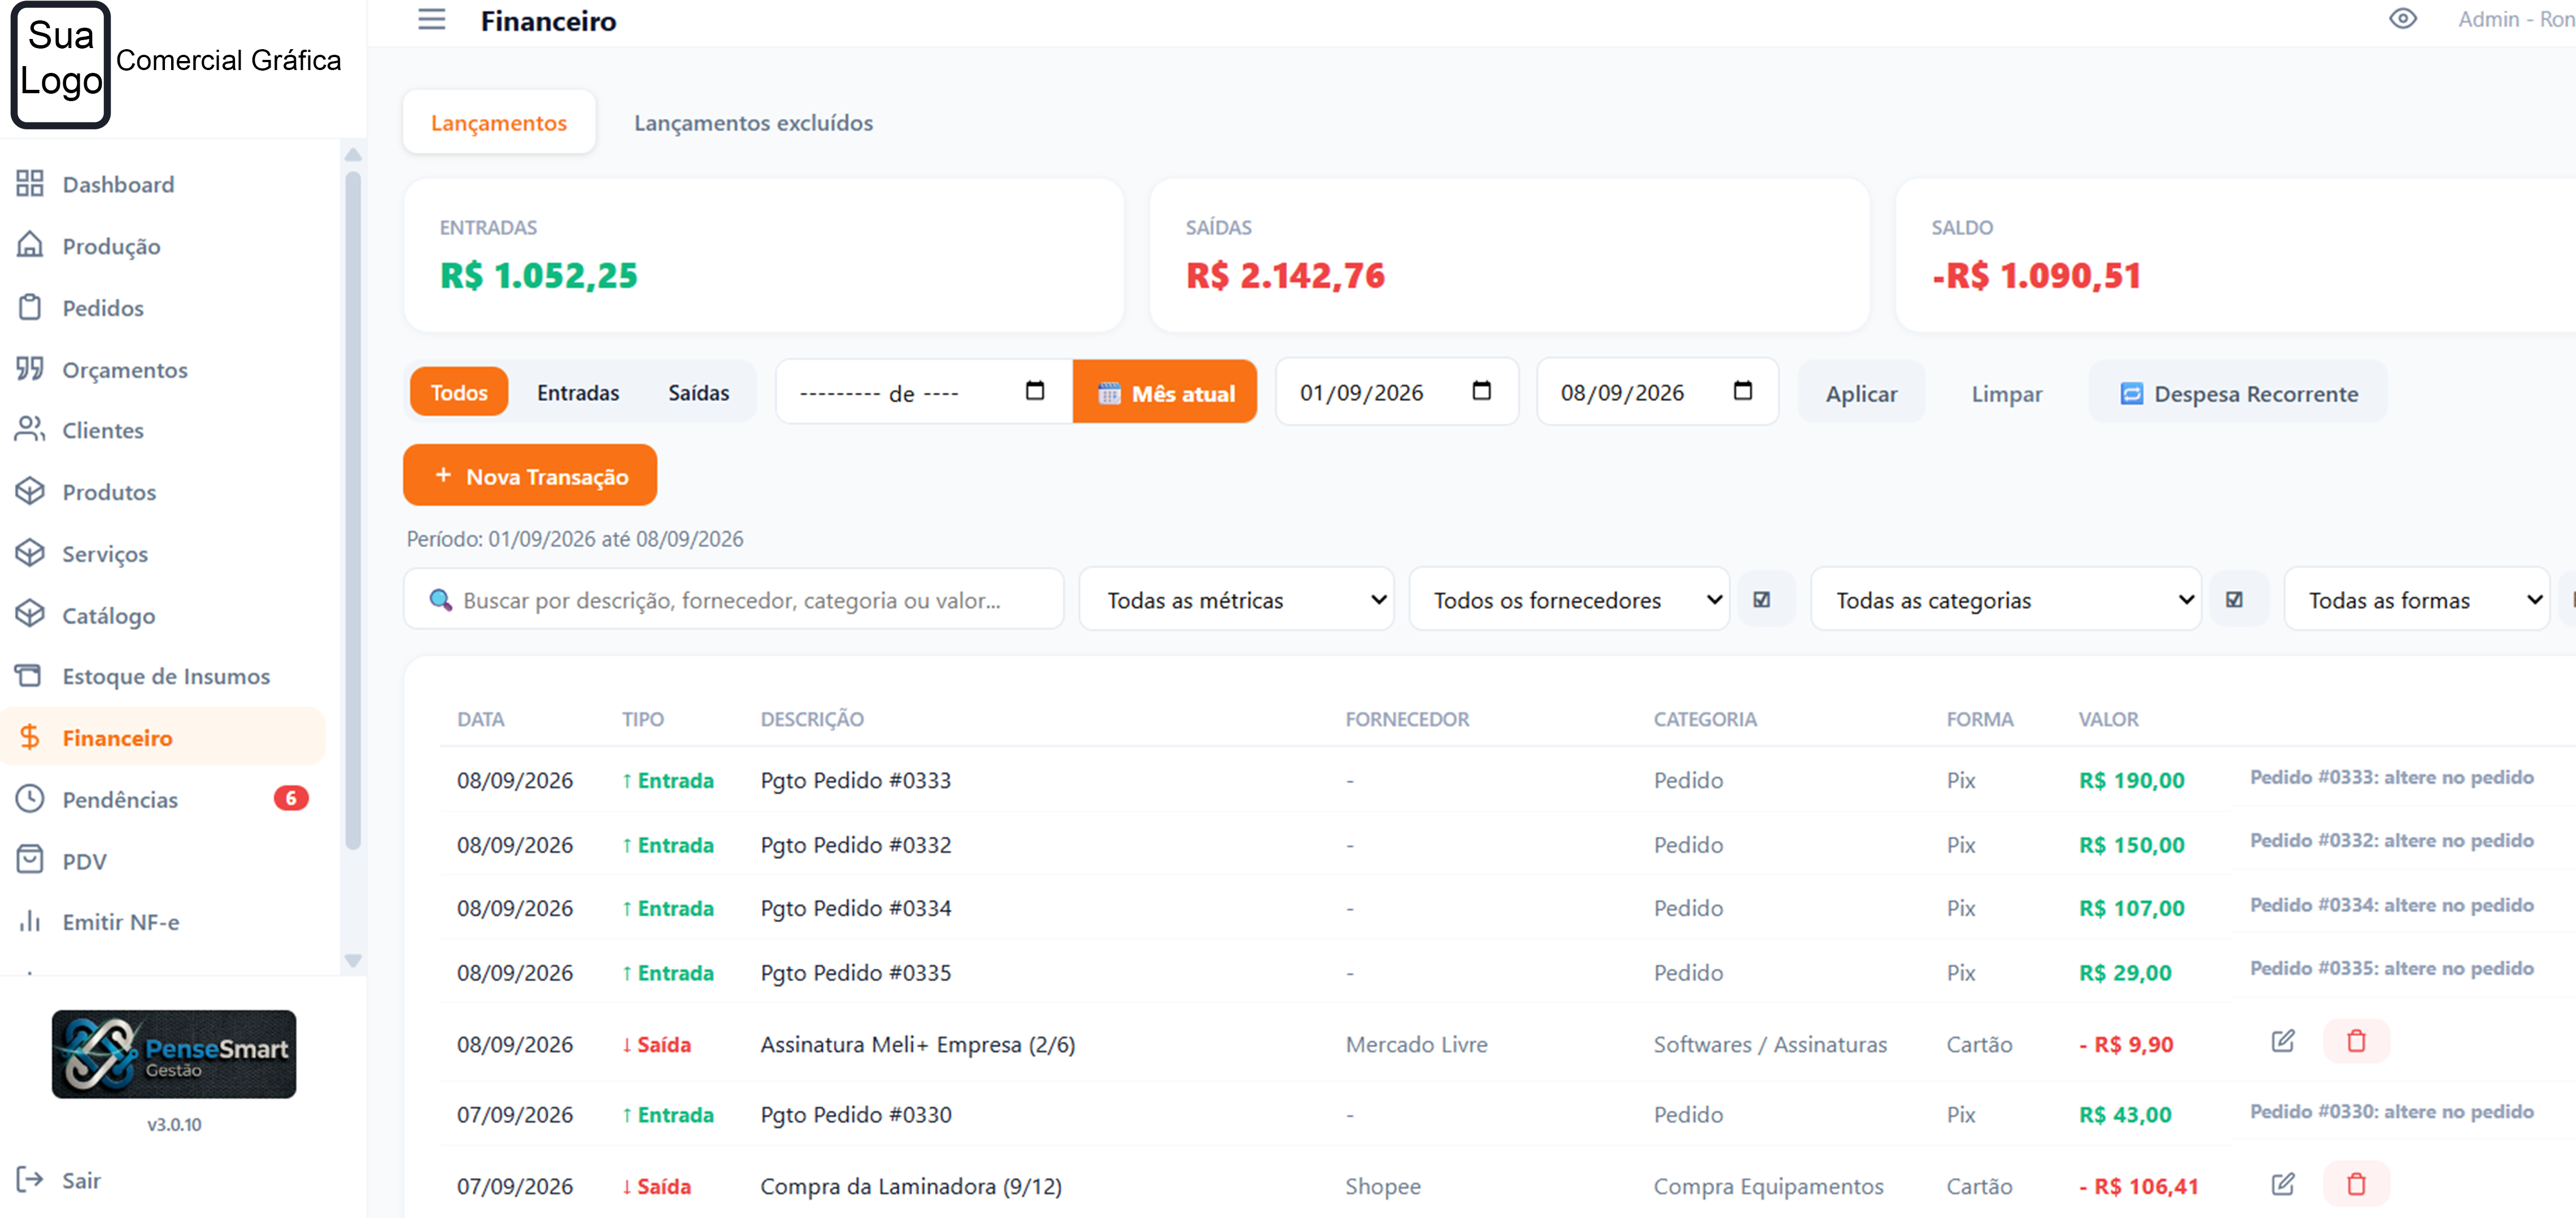Open Catálogo in sidebar

[109, 616]
